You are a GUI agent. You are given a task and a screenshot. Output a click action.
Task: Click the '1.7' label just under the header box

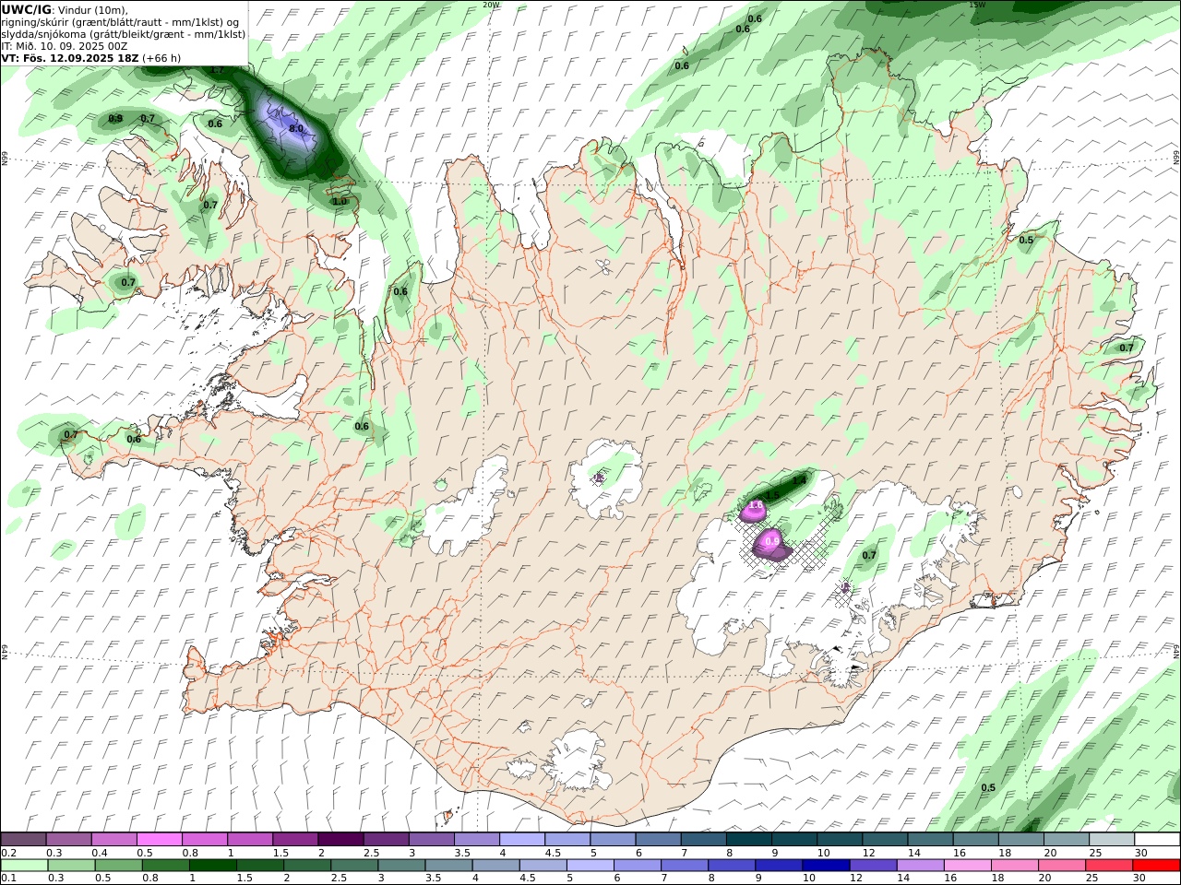pyautogui.click(x=217, y=69)
